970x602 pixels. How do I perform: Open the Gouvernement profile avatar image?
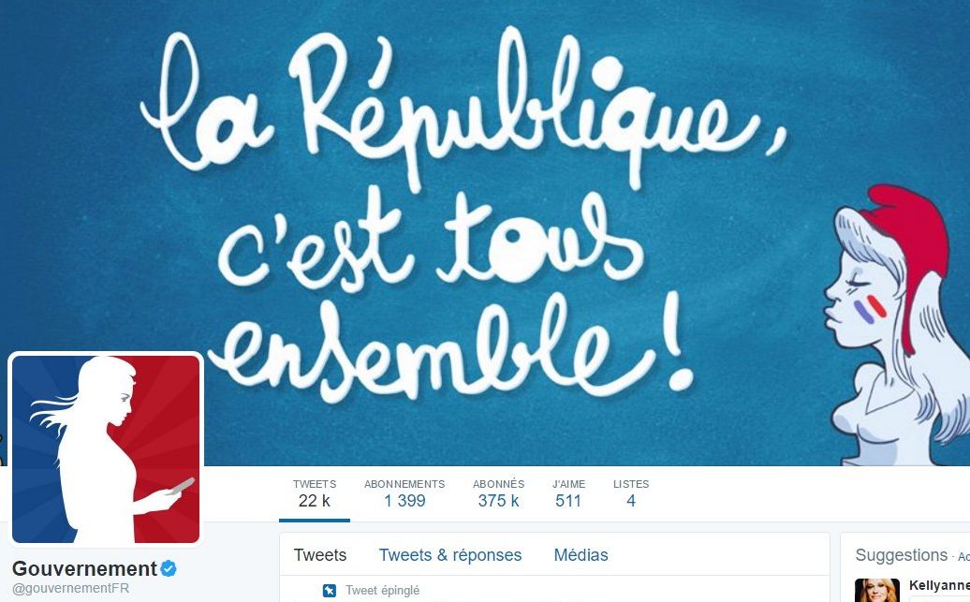coord(106,449)
